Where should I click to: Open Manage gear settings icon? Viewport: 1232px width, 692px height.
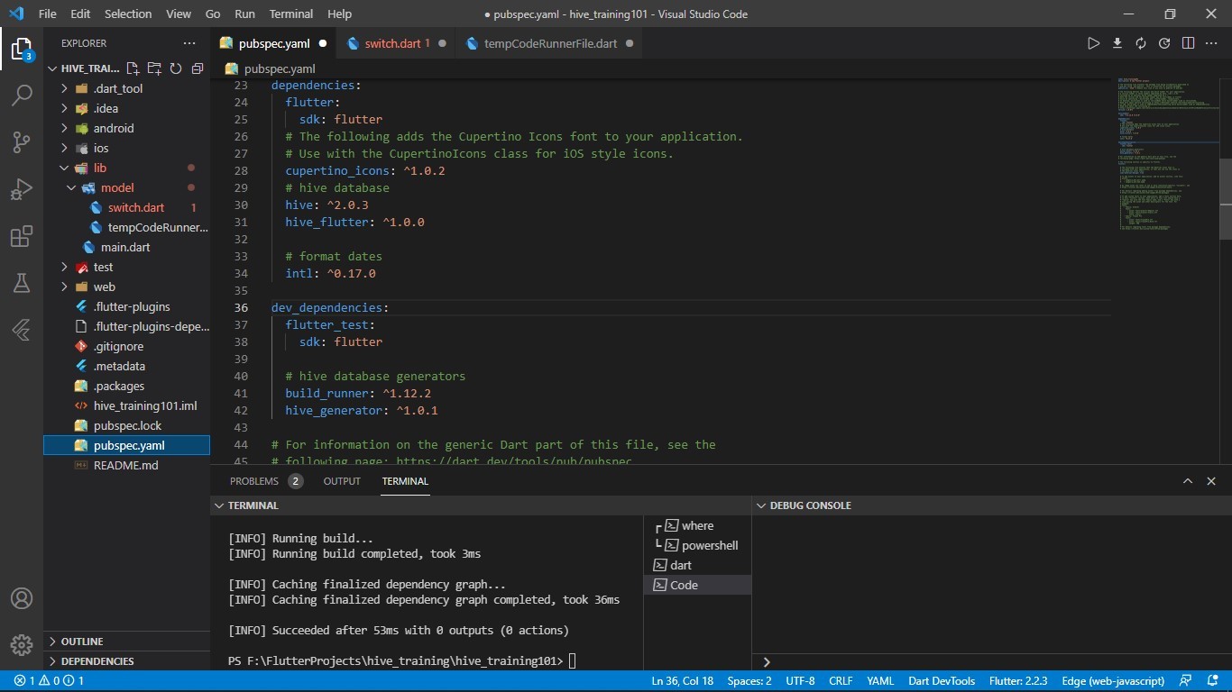tap(22, 645)
